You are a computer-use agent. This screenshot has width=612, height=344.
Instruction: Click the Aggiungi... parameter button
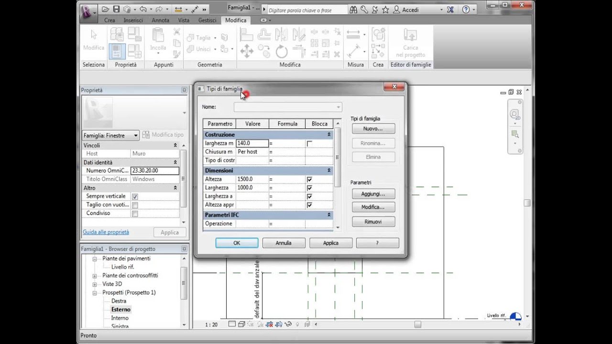coord(373,194)
